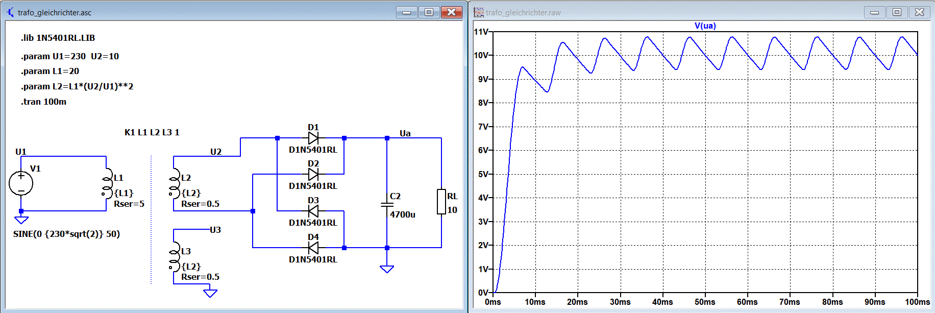Image resolution: width=935 pixels, height=313 pixels.
Task: Click the 100ms label on time axis
Action: pos(917,302)
